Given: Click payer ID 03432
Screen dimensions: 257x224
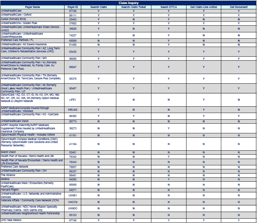Looking at the screenshot, I should click(x=73, y=52).
